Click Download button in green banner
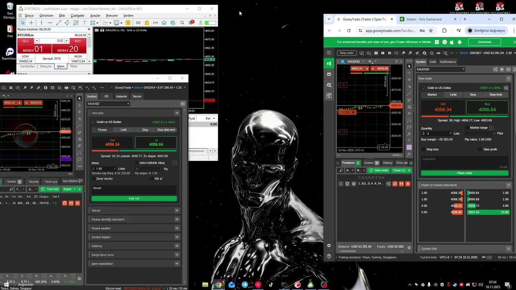Image resolution: width=516 pixels, height=290 pixels. coord(485,42)
